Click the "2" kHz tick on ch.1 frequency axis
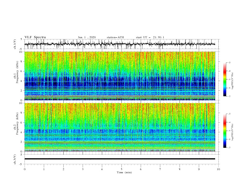The height and width of the screenshot is (190, 246). click(22, 91)
